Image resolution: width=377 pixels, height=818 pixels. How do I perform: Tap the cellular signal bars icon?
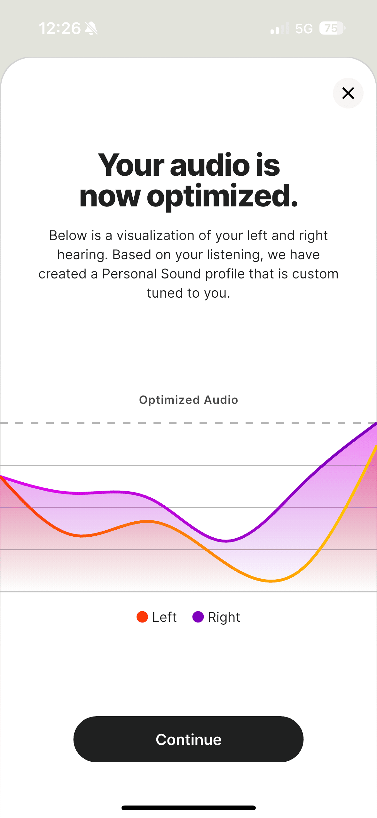tap(279, 28)
